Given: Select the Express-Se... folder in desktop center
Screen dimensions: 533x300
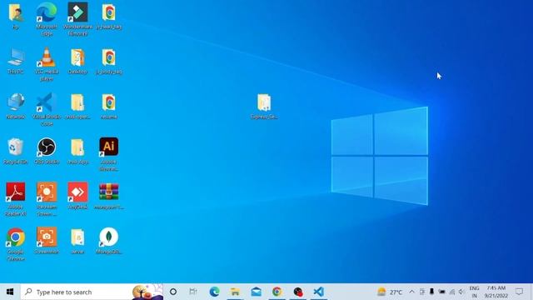Looking at the screenshot, I should (x=264, y=106).
